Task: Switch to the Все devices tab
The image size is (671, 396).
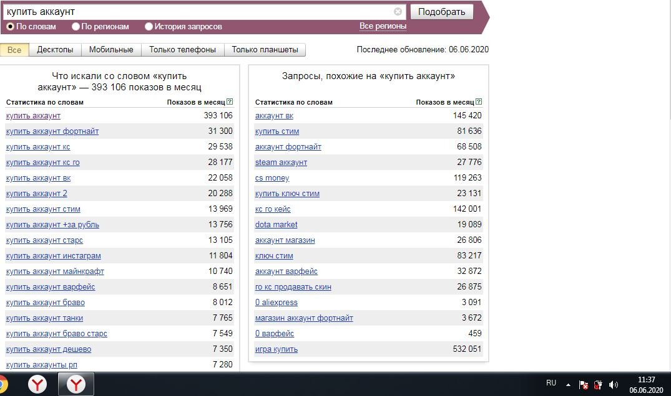Action: (x=14, y=50)
